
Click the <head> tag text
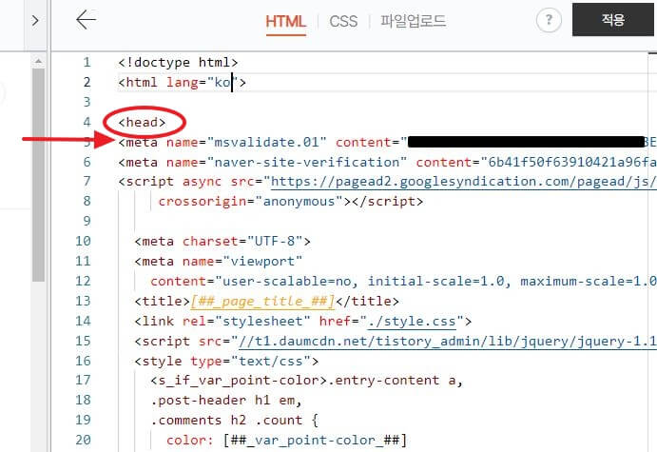click(x=142, y=123)
